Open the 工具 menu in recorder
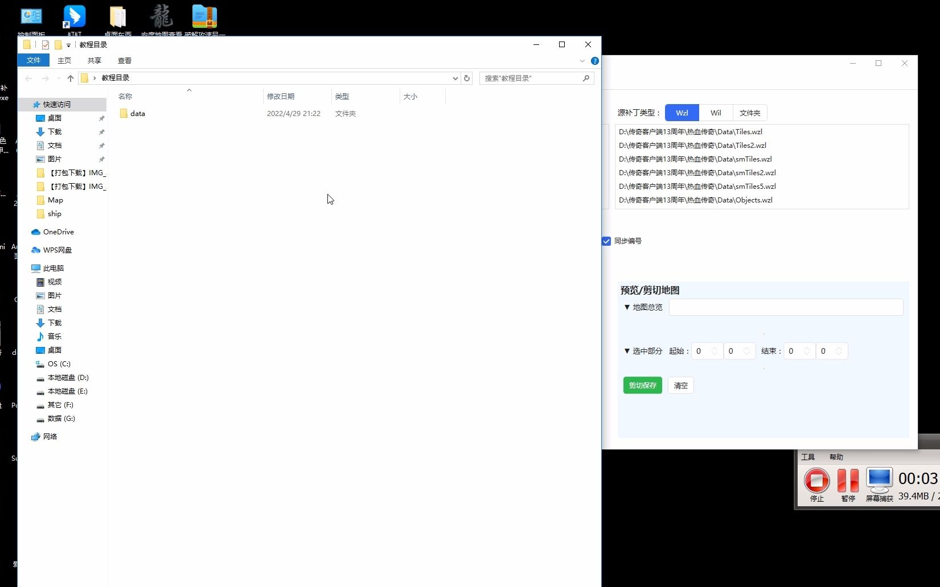 point(807,457)
